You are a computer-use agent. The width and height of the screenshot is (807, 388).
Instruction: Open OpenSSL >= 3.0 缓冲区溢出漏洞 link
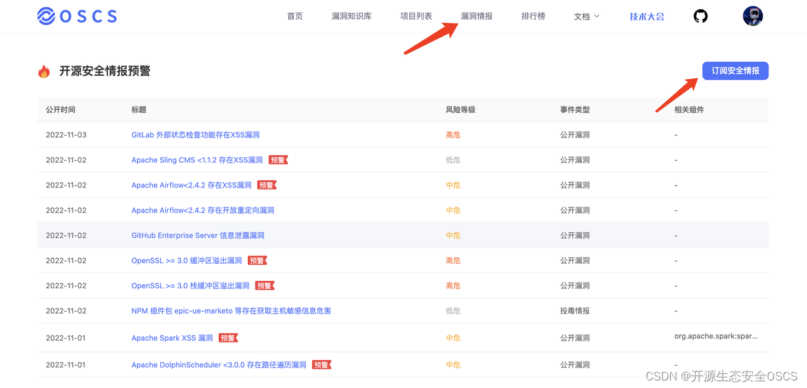187,261
